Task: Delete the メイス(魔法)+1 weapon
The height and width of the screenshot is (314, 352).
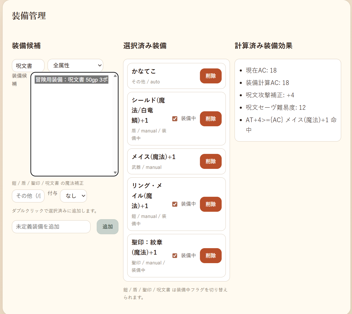Action: 211,161
